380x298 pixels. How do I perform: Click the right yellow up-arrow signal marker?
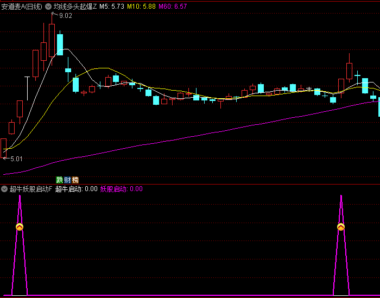point(341,227)
